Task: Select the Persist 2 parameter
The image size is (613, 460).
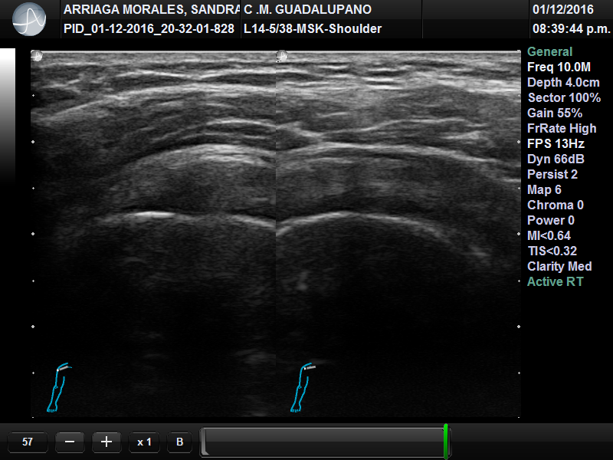Action: (x=552, y=174)
